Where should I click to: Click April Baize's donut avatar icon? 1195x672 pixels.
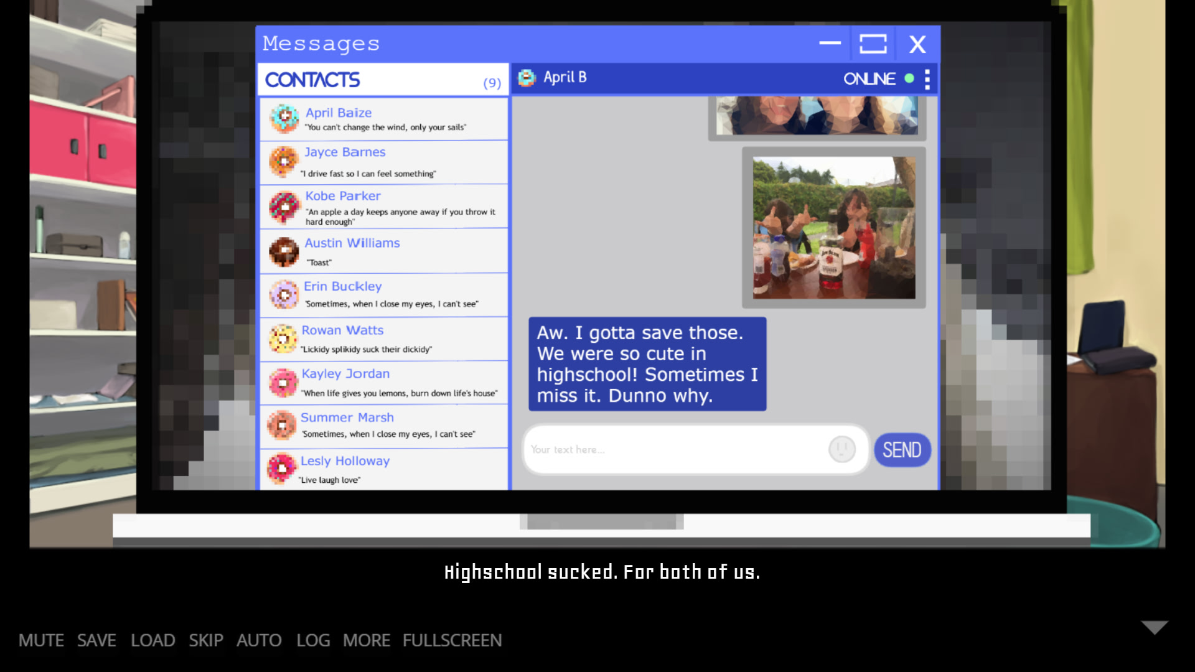285,118
